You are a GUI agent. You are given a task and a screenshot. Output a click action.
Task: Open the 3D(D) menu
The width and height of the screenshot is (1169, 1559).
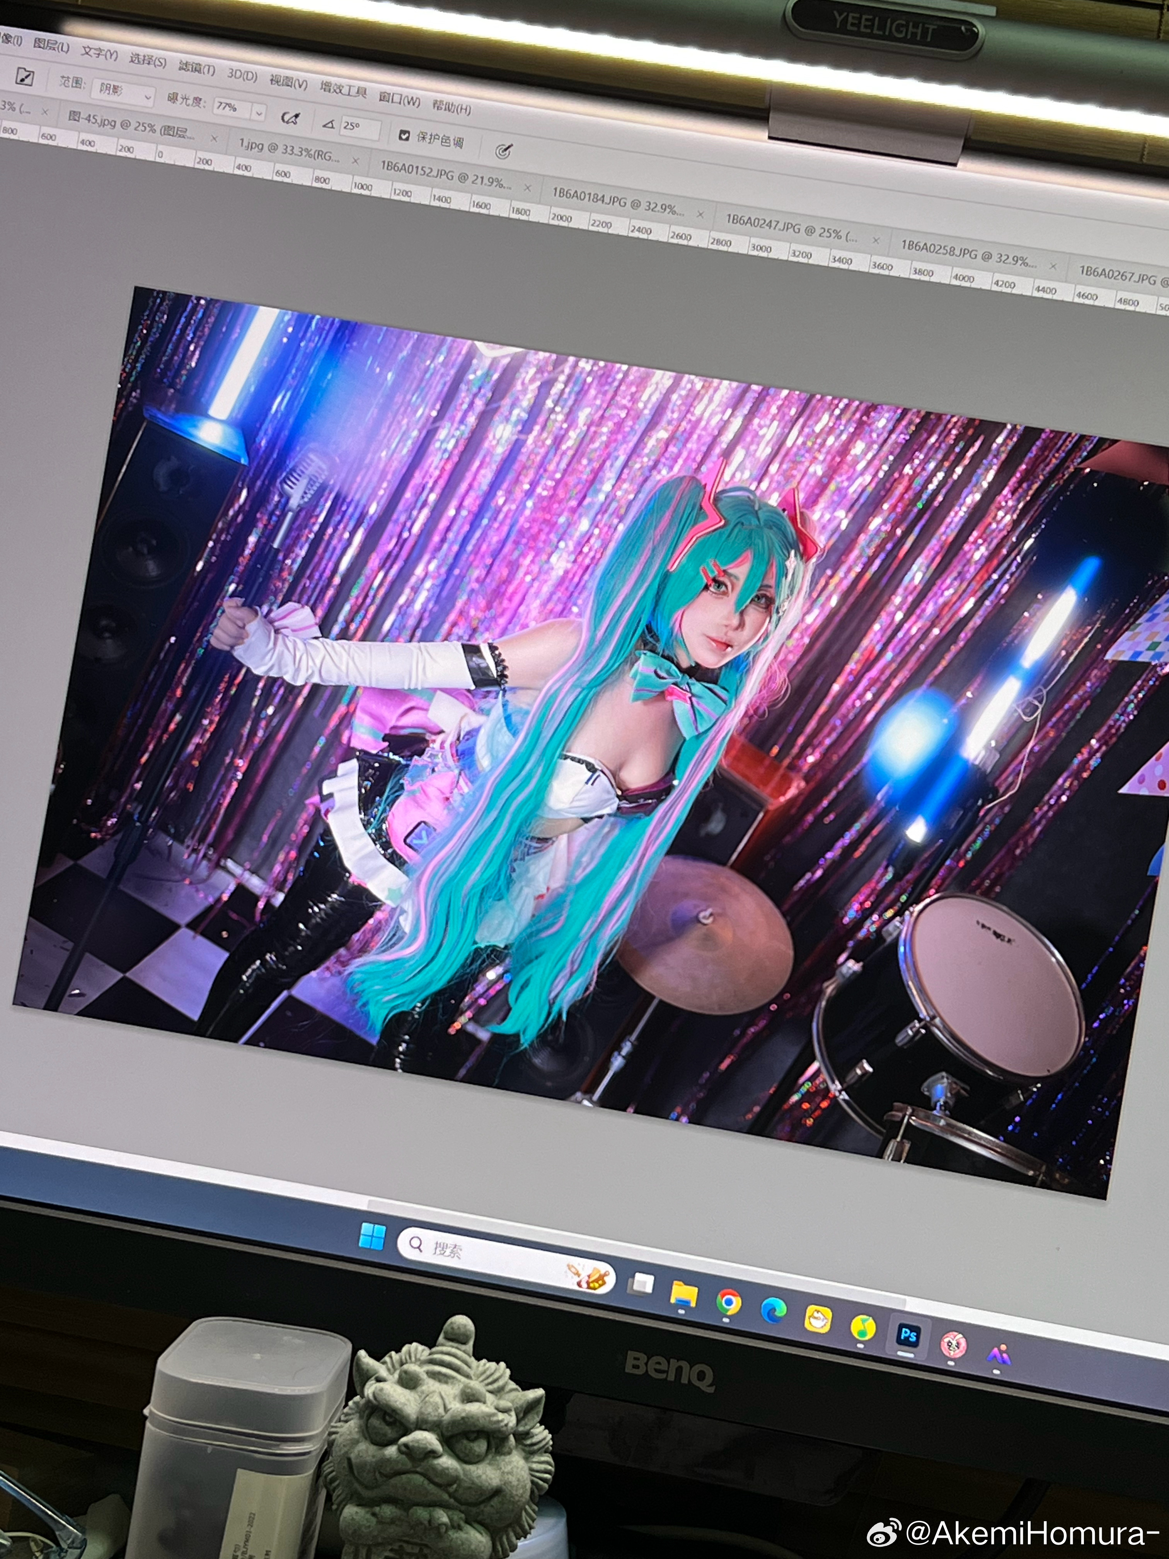click(242, 75)
